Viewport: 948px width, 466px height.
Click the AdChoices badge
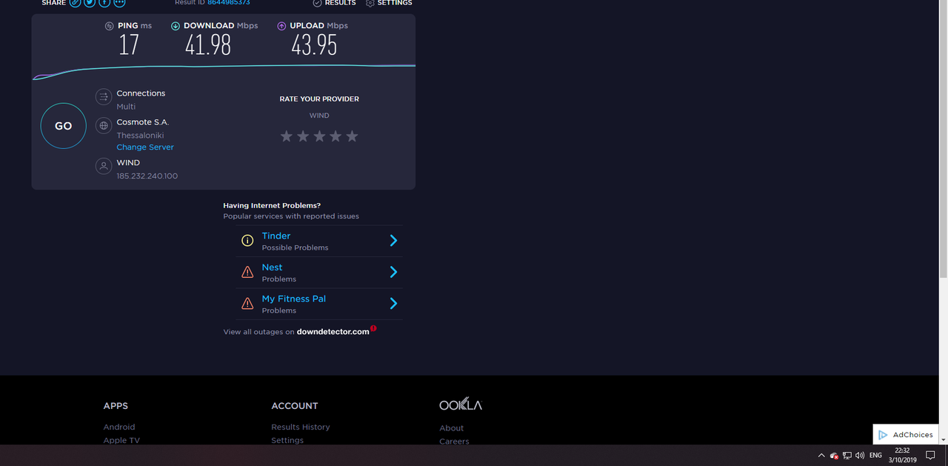click(906, 435)
